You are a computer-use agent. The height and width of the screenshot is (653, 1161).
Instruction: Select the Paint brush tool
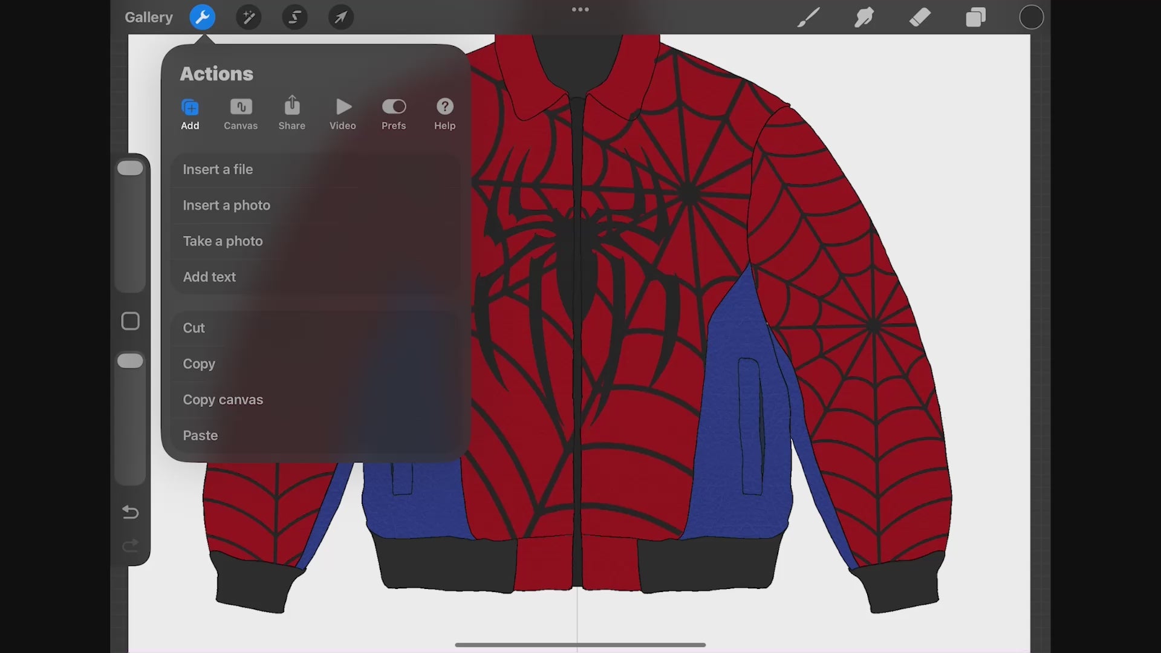pos(808,18)
